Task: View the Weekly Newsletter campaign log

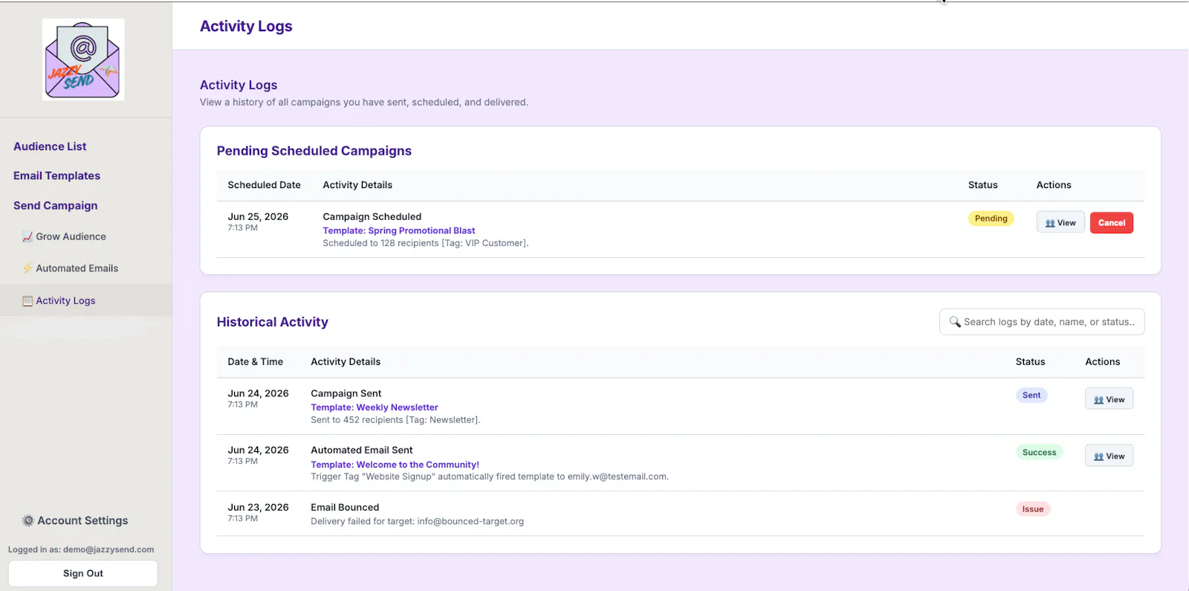Action: pos(1109,399)
